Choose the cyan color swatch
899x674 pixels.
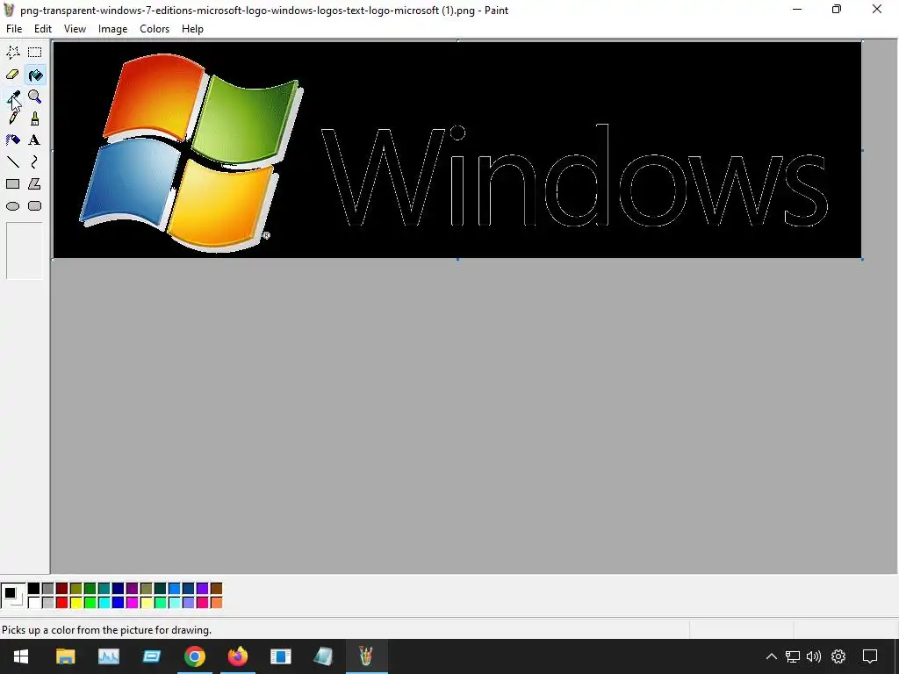click(x=104, y=602)
